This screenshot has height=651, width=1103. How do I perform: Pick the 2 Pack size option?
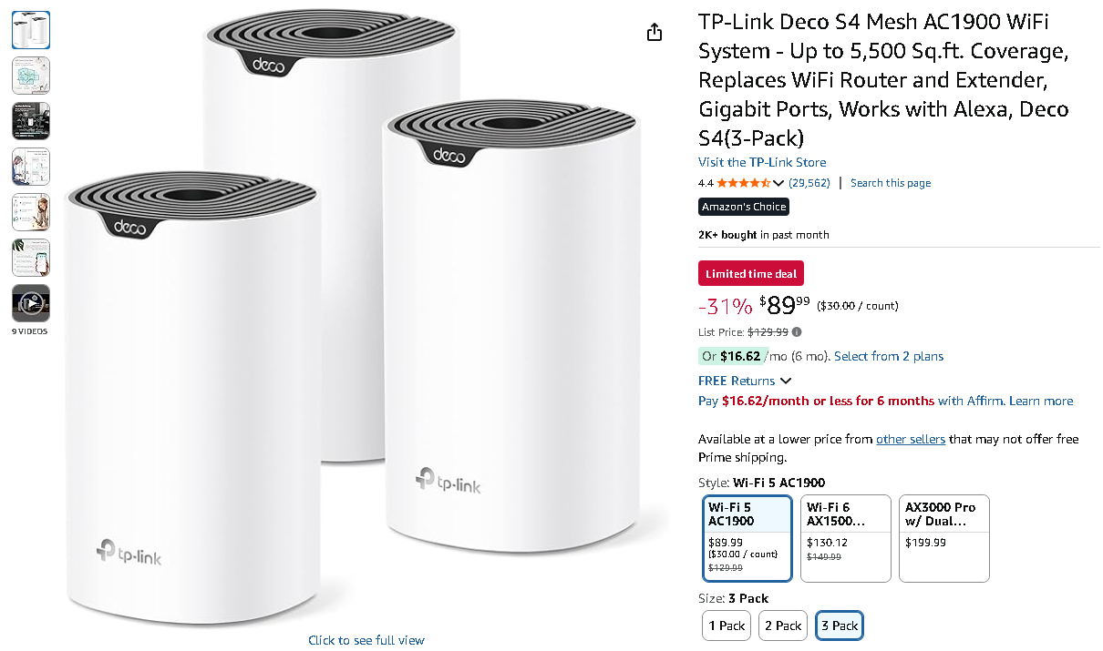pos(783,626)
